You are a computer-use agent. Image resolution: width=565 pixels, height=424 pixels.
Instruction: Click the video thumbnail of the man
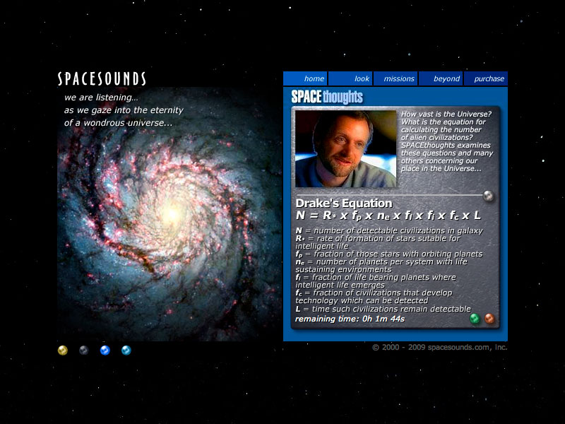(345, 148)
